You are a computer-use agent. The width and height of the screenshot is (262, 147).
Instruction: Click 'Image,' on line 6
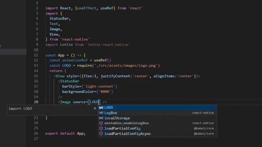pyautogui.click(x=56, y=29)
